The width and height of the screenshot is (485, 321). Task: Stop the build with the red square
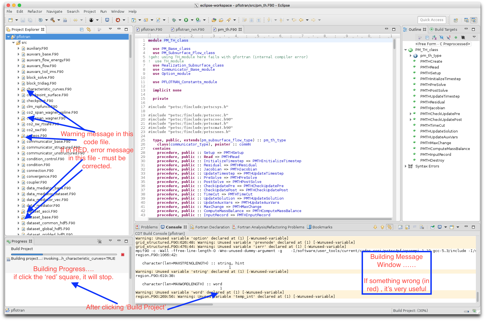(x=123, y=254)
